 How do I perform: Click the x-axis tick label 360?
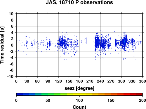(x=142, y=81)
